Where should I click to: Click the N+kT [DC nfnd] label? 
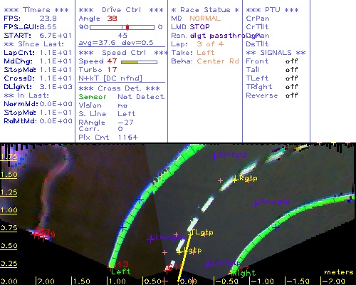point(110,78)
